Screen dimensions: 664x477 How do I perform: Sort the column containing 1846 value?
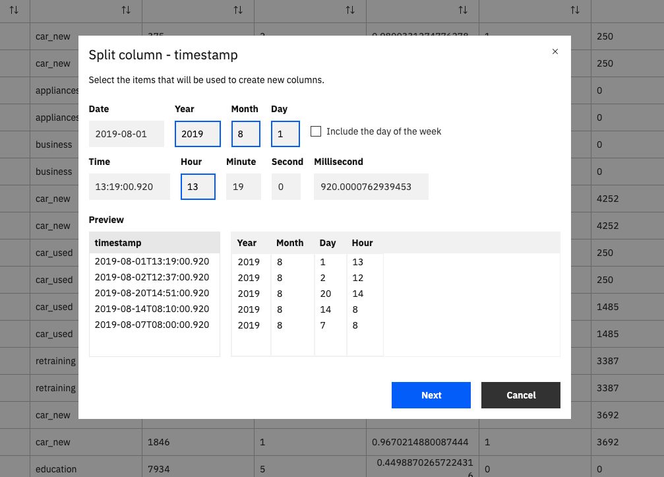click(x=238, y=10)
